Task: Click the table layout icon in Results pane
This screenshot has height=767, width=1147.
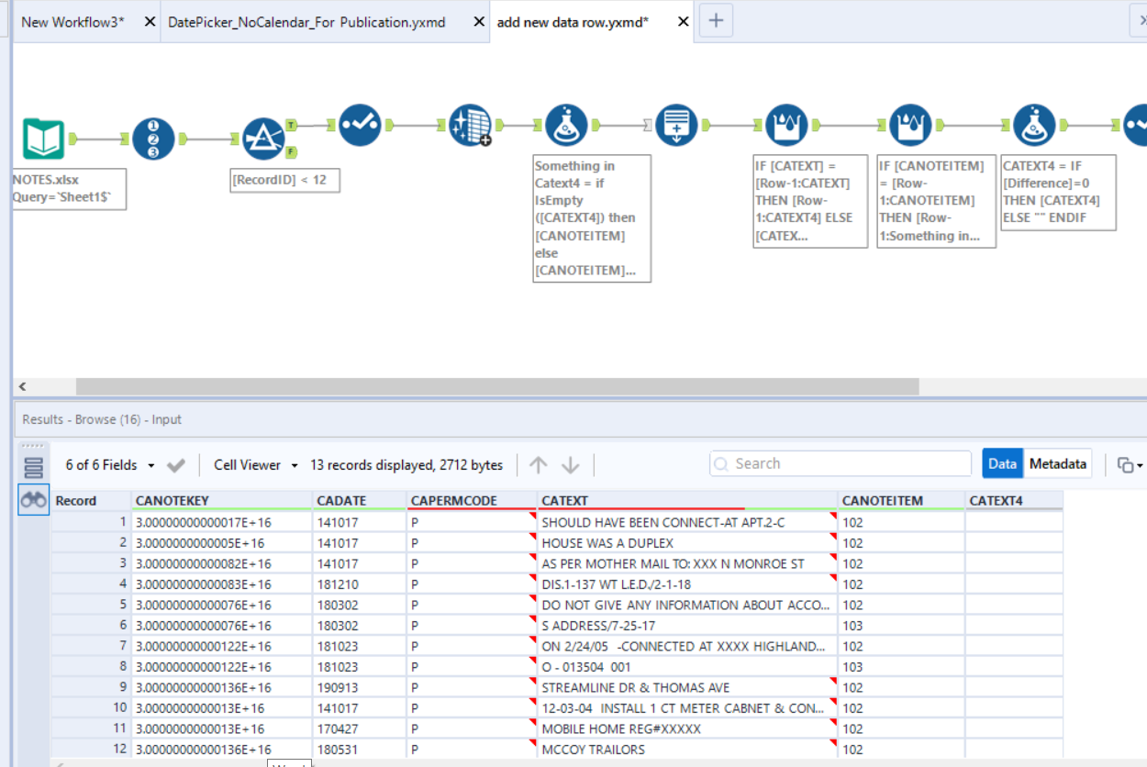Action: (33, 465)
